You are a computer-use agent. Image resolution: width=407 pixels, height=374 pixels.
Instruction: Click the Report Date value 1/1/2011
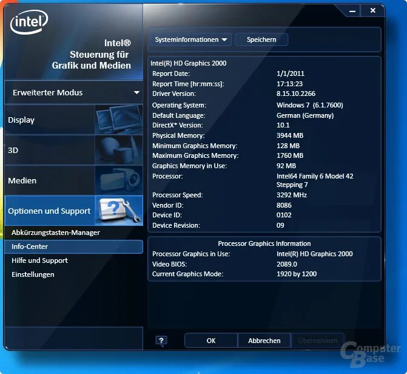click(291, 73)
